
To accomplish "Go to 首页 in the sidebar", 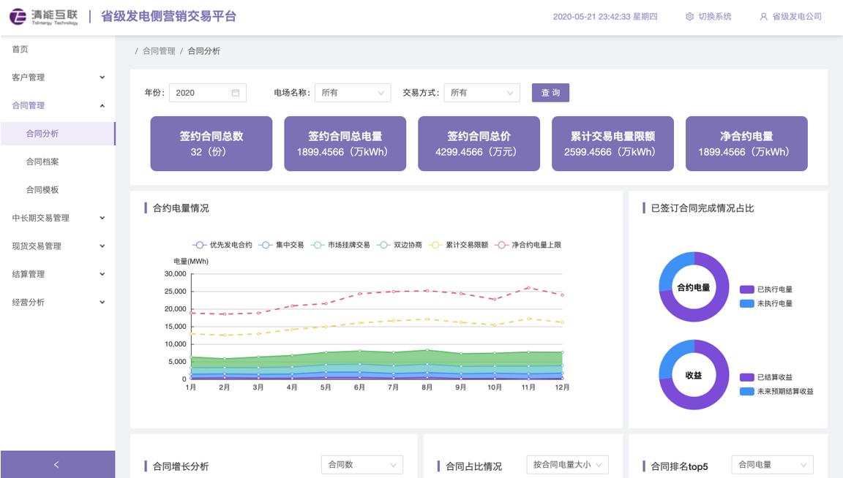I will tap(20, 49).
